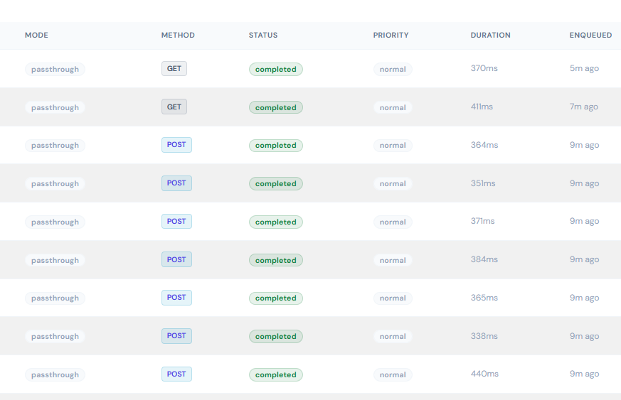
Task: Open completed status of the 338ms row
Action: pyautogui.click(x=276, y=336)
